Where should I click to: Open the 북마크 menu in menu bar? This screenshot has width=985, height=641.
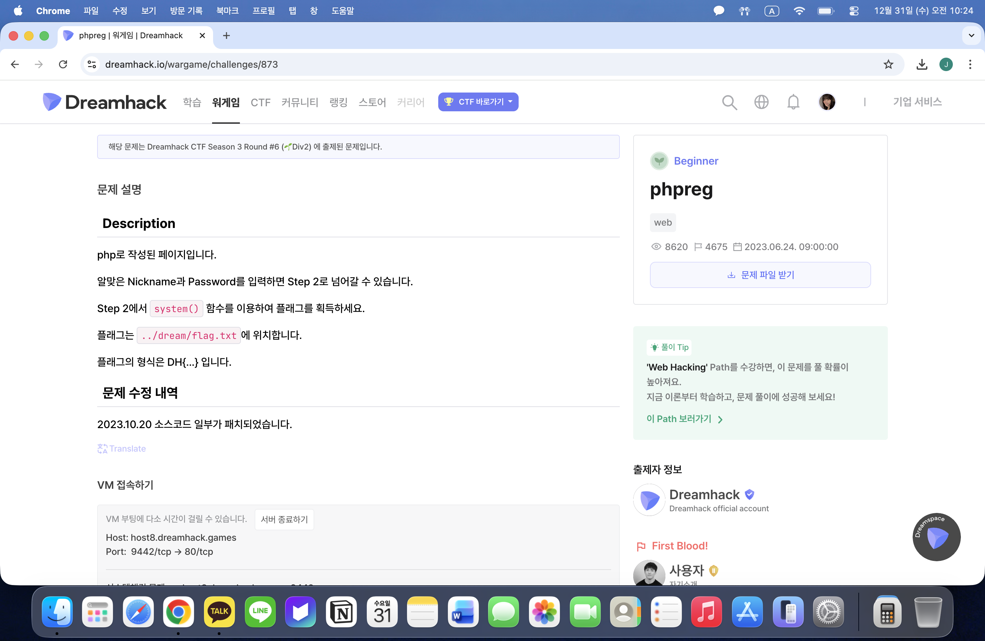tap(227, 11)
